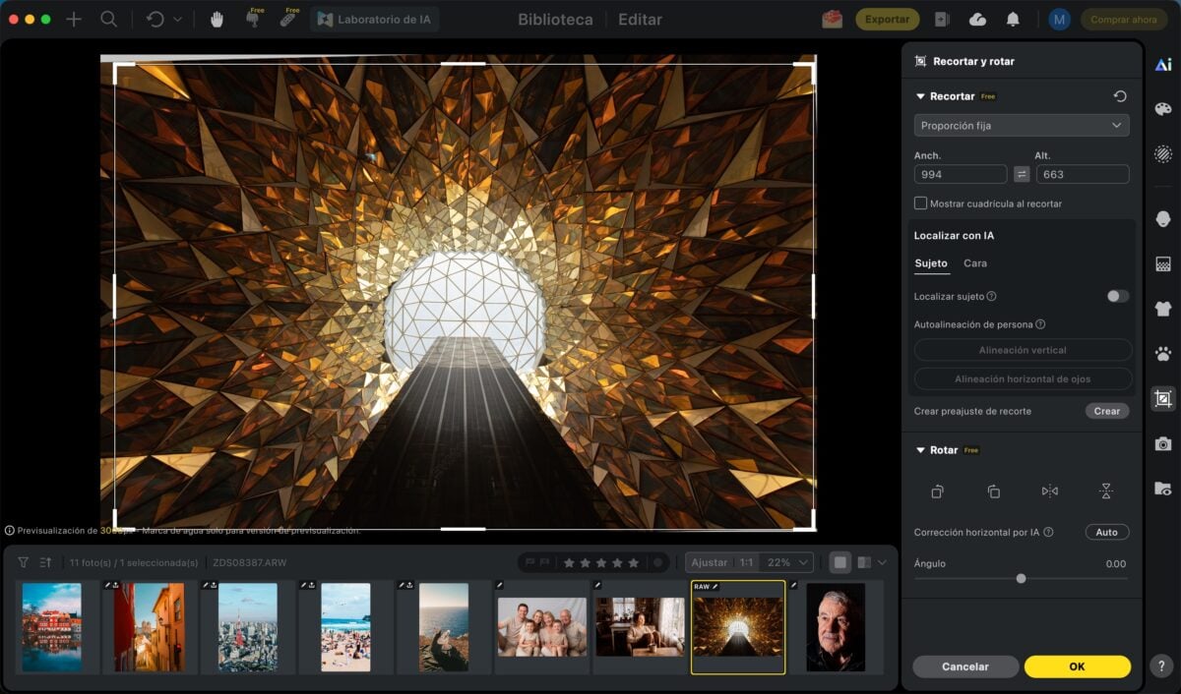The height and width of the screenshot is (694, 1181).
Task: Select the crop and rotate sidebar icon
Action: click(1163, 399)
